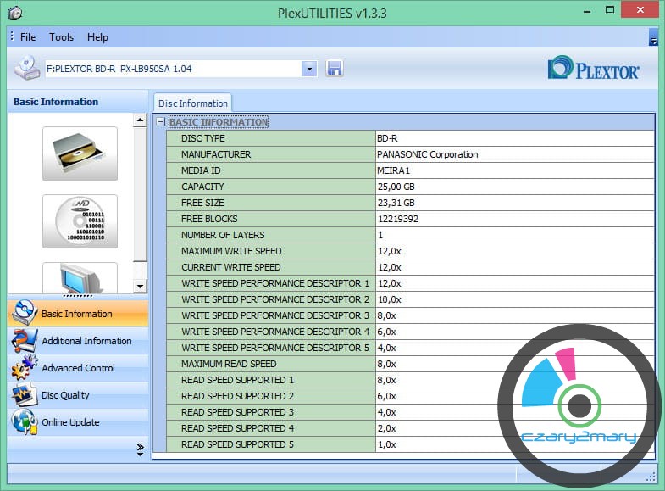Viewport: 665px width, 491px height.
Task: Collapse the BASIC INFORMATION group
Action: tap(160, 122)
